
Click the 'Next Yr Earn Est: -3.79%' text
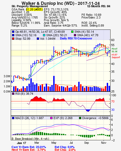[29, 150]
